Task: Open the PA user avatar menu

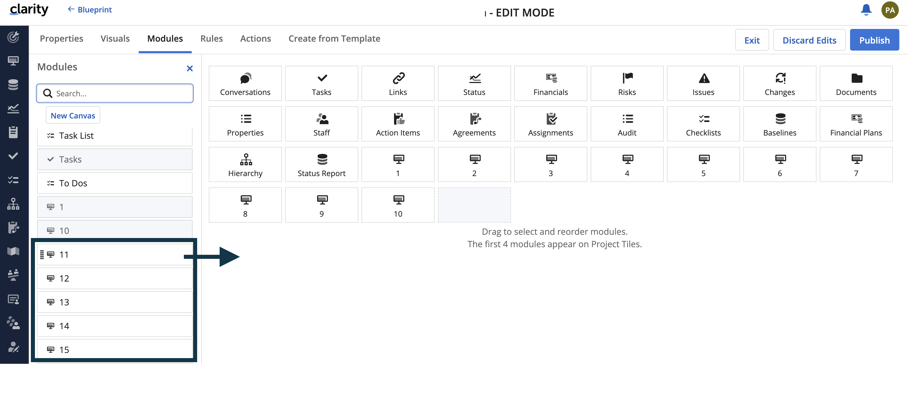Action: point(889,10)
